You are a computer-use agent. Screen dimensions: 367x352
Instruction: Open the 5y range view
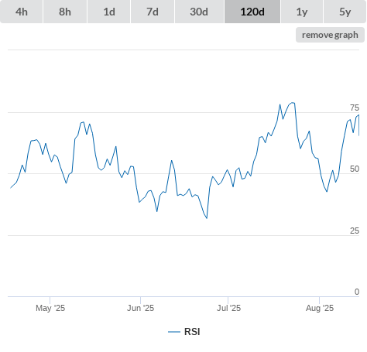(x=345, y=12)
